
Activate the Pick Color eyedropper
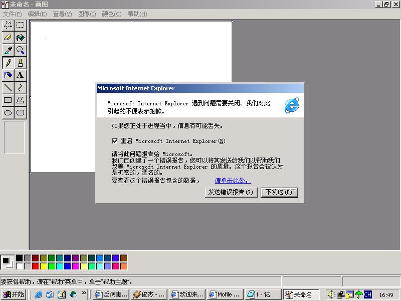(x=8, y=50)
